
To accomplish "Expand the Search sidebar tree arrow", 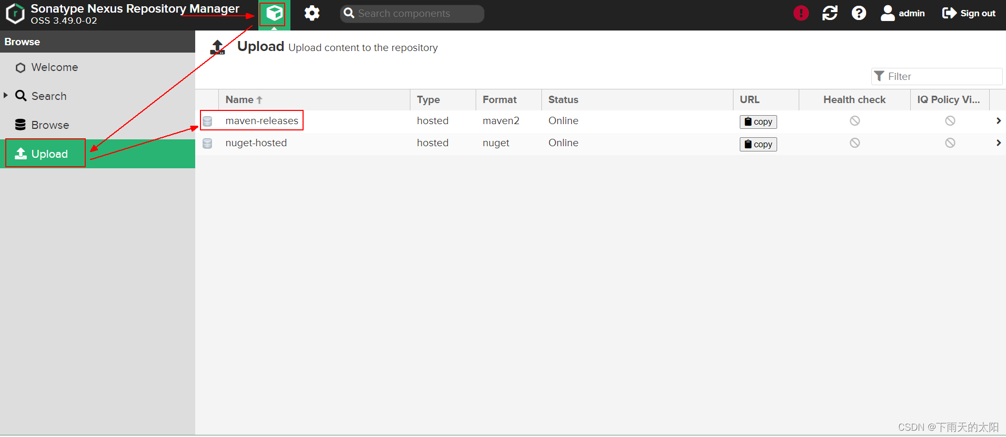I will coord(6,95).
